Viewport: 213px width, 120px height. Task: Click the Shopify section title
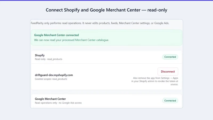[x=40, y=55]
